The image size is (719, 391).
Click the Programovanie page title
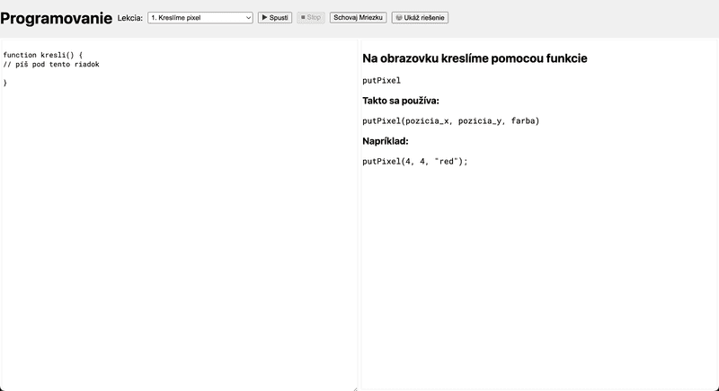(56, 18)
